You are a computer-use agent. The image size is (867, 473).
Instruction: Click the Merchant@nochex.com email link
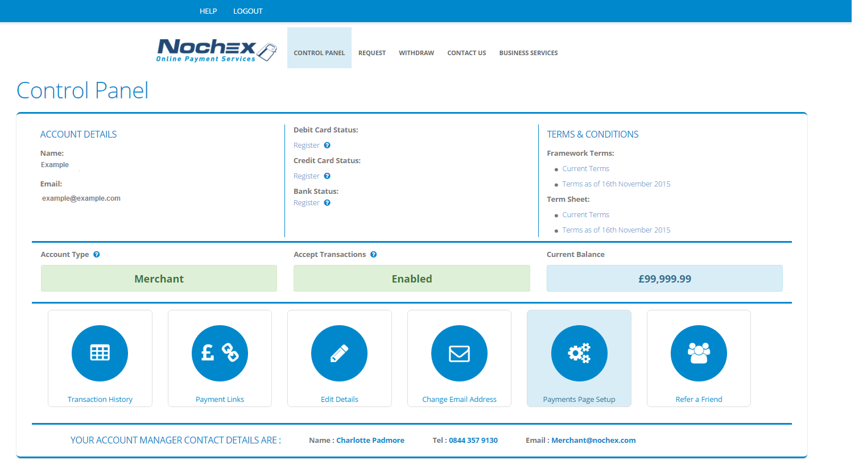[593, 441]
